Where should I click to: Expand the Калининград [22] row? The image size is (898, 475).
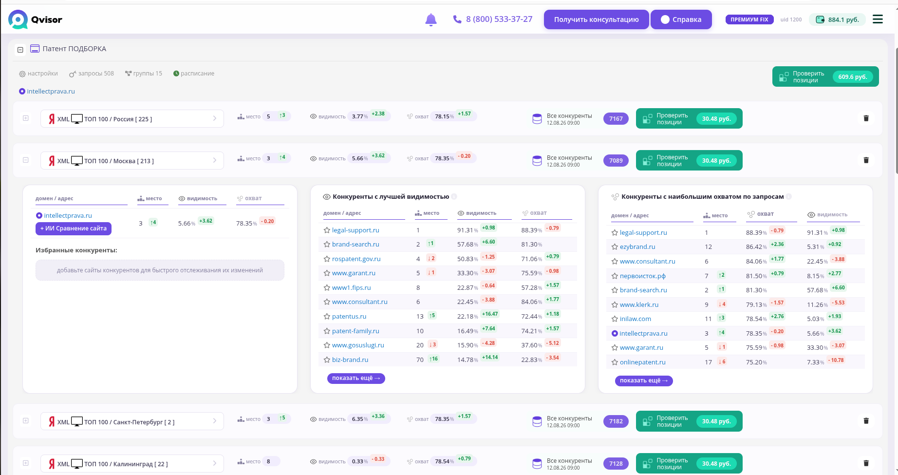(x=26, y=463)
